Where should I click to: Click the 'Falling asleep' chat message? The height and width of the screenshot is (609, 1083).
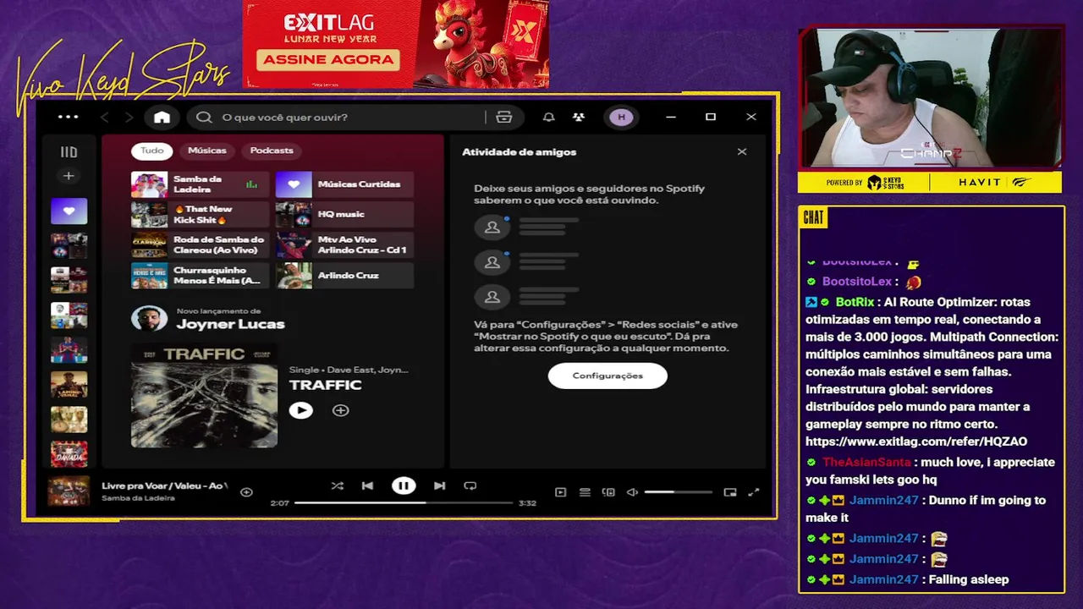(x=969, y=579)
